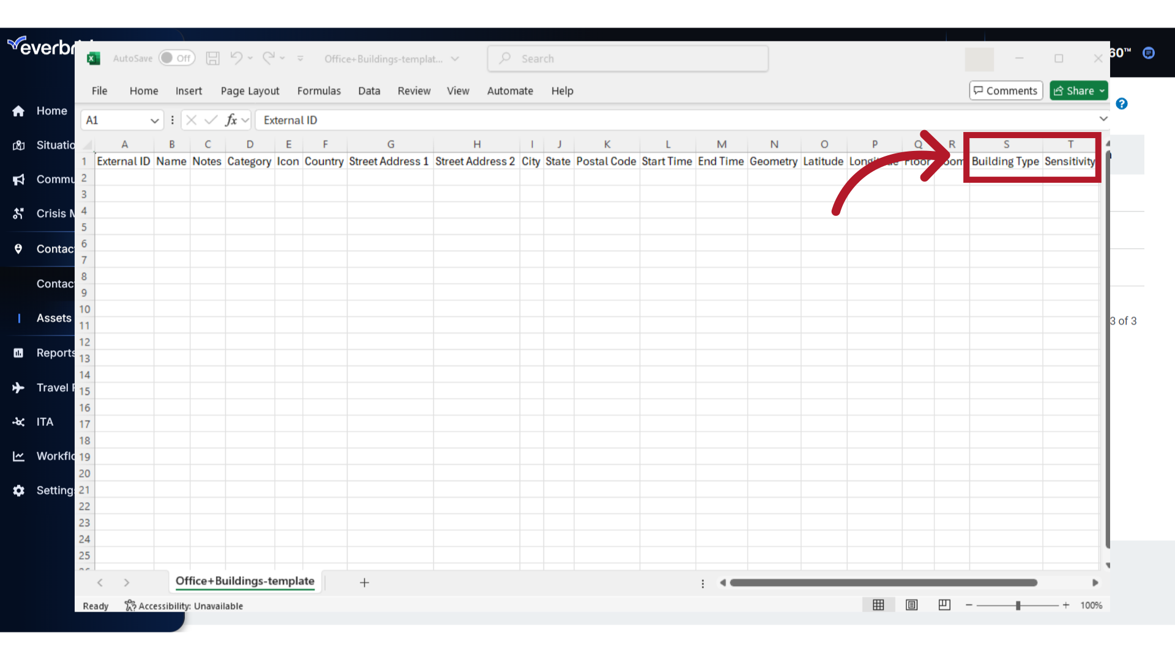Viewport: 1175px width, 660px height.
Task: Select the Office+Buildings-template tab
Action: 245,581
